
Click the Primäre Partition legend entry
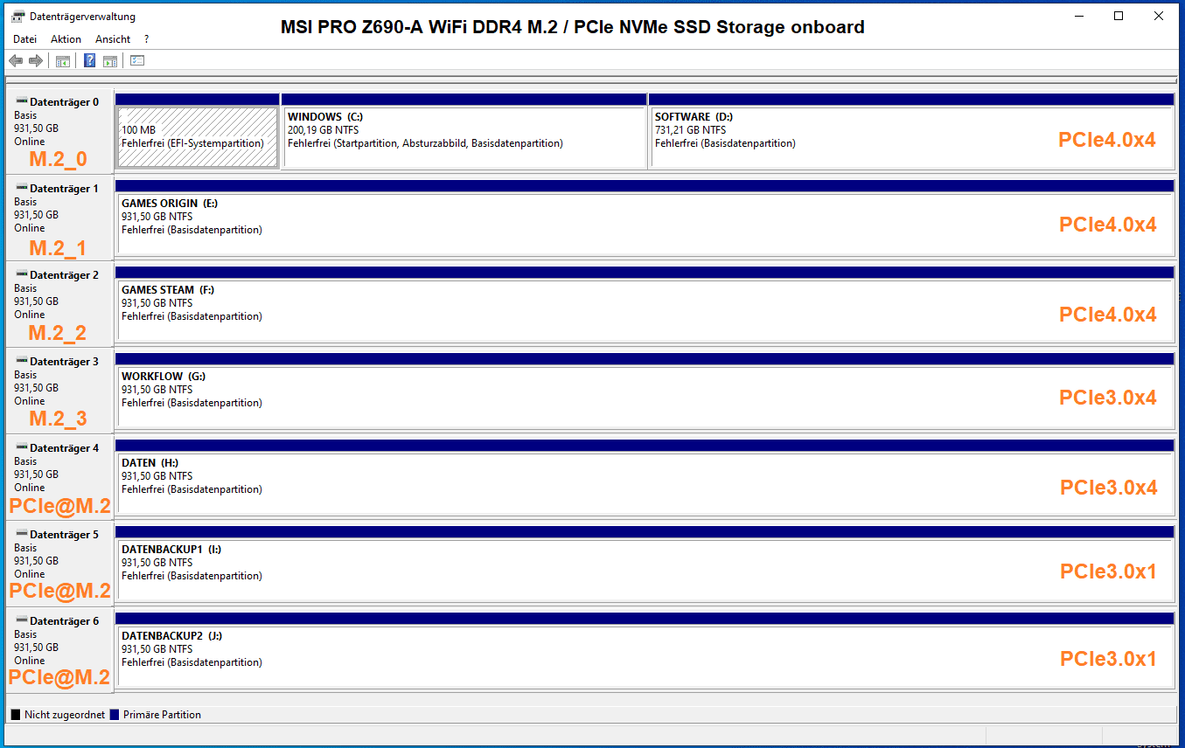pyautogui.click(x=156, y=715)
